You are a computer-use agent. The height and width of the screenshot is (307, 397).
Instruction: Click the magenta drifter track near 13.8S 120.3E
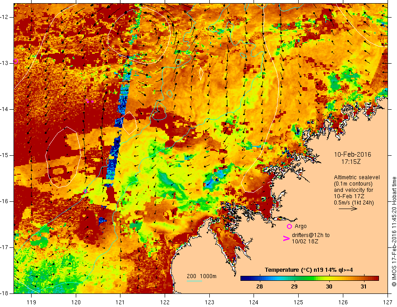[x=90, y=101]
